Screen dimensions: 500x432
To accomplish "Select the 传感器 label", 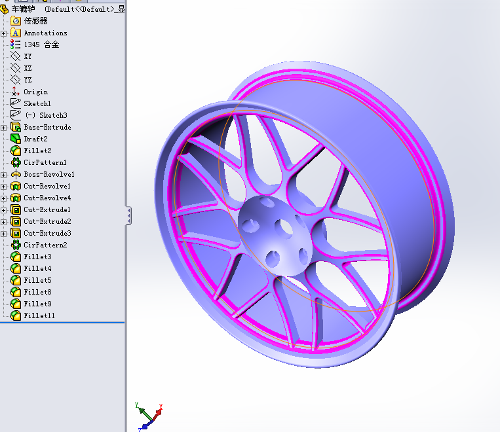I will (35, 21).
